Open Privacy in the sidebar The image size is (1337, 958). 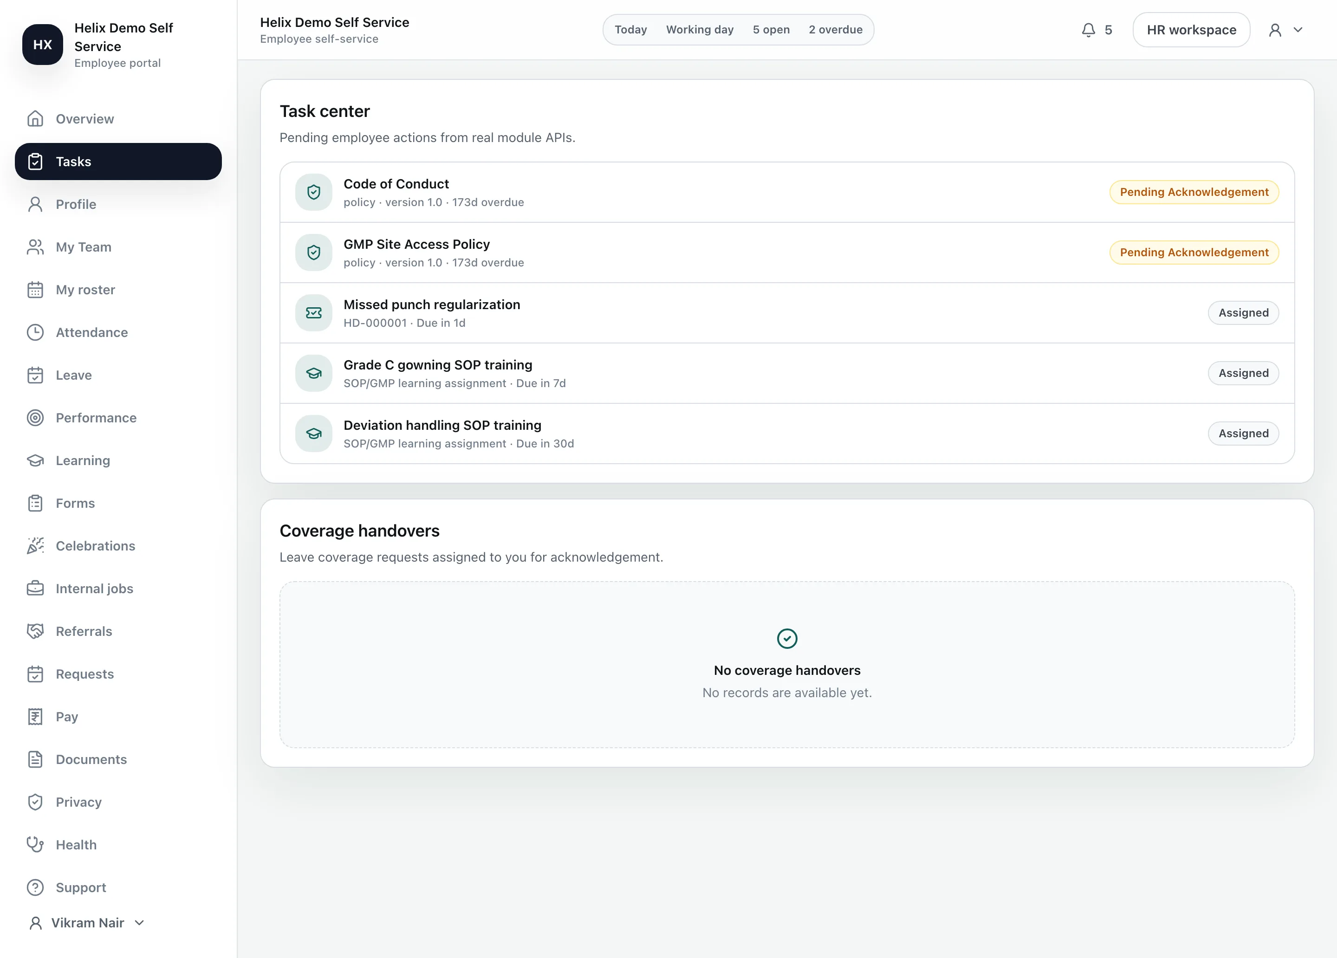[x=118, y=803]
